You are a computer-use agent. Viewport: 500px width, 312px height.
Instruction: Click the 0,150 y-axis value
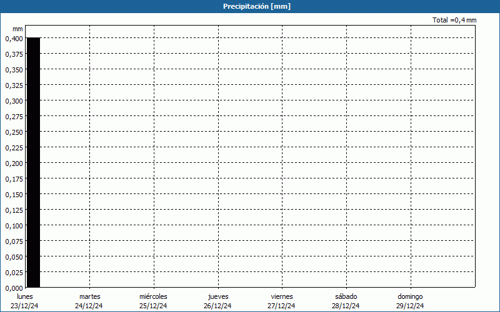[14, 195]
